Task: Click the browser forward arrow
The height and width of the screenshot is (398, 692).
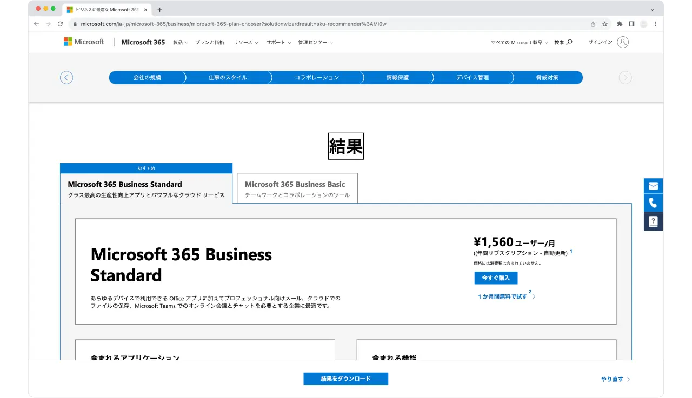Action: tap(48, 24)
